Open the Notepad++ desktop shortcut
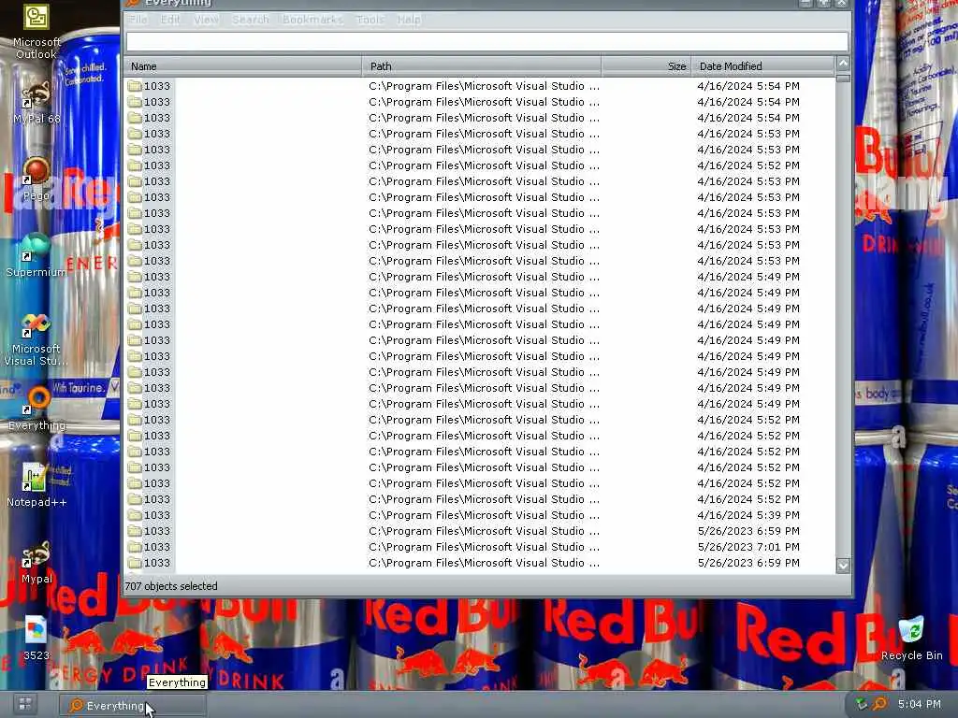The width and height of the screenshot is (958, 718). click(x=36, y=485)
